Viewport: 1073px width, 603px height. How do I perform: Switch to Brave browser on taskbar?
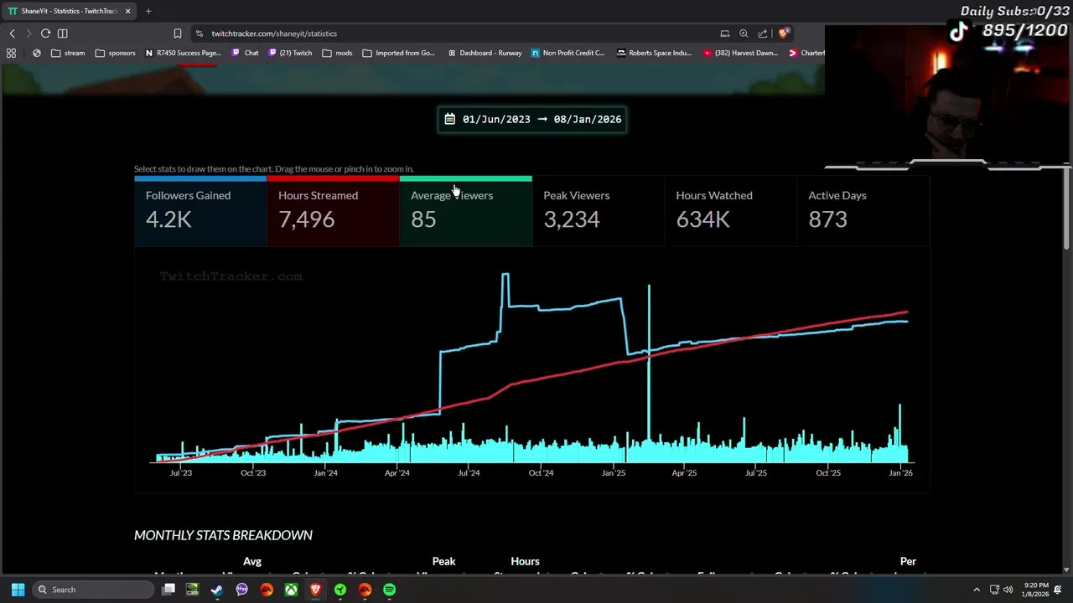(316, 590)
